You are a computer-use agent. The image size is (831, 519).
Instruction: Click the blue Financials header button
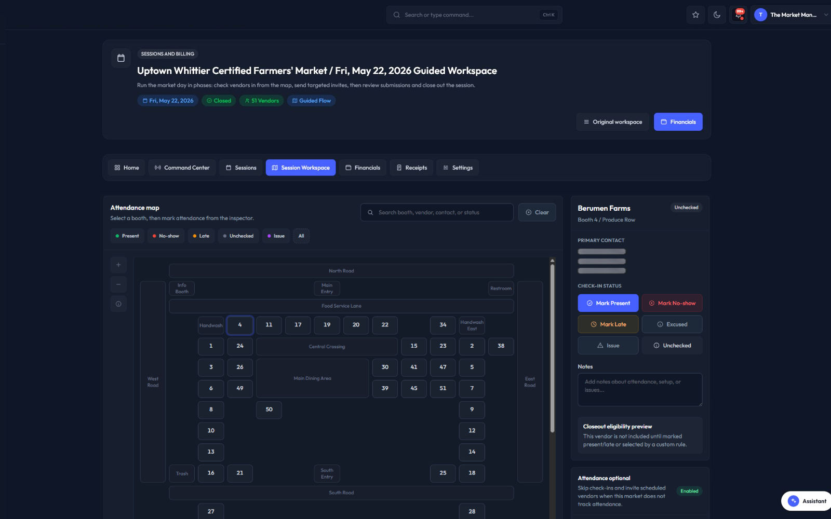coord(678,122)
